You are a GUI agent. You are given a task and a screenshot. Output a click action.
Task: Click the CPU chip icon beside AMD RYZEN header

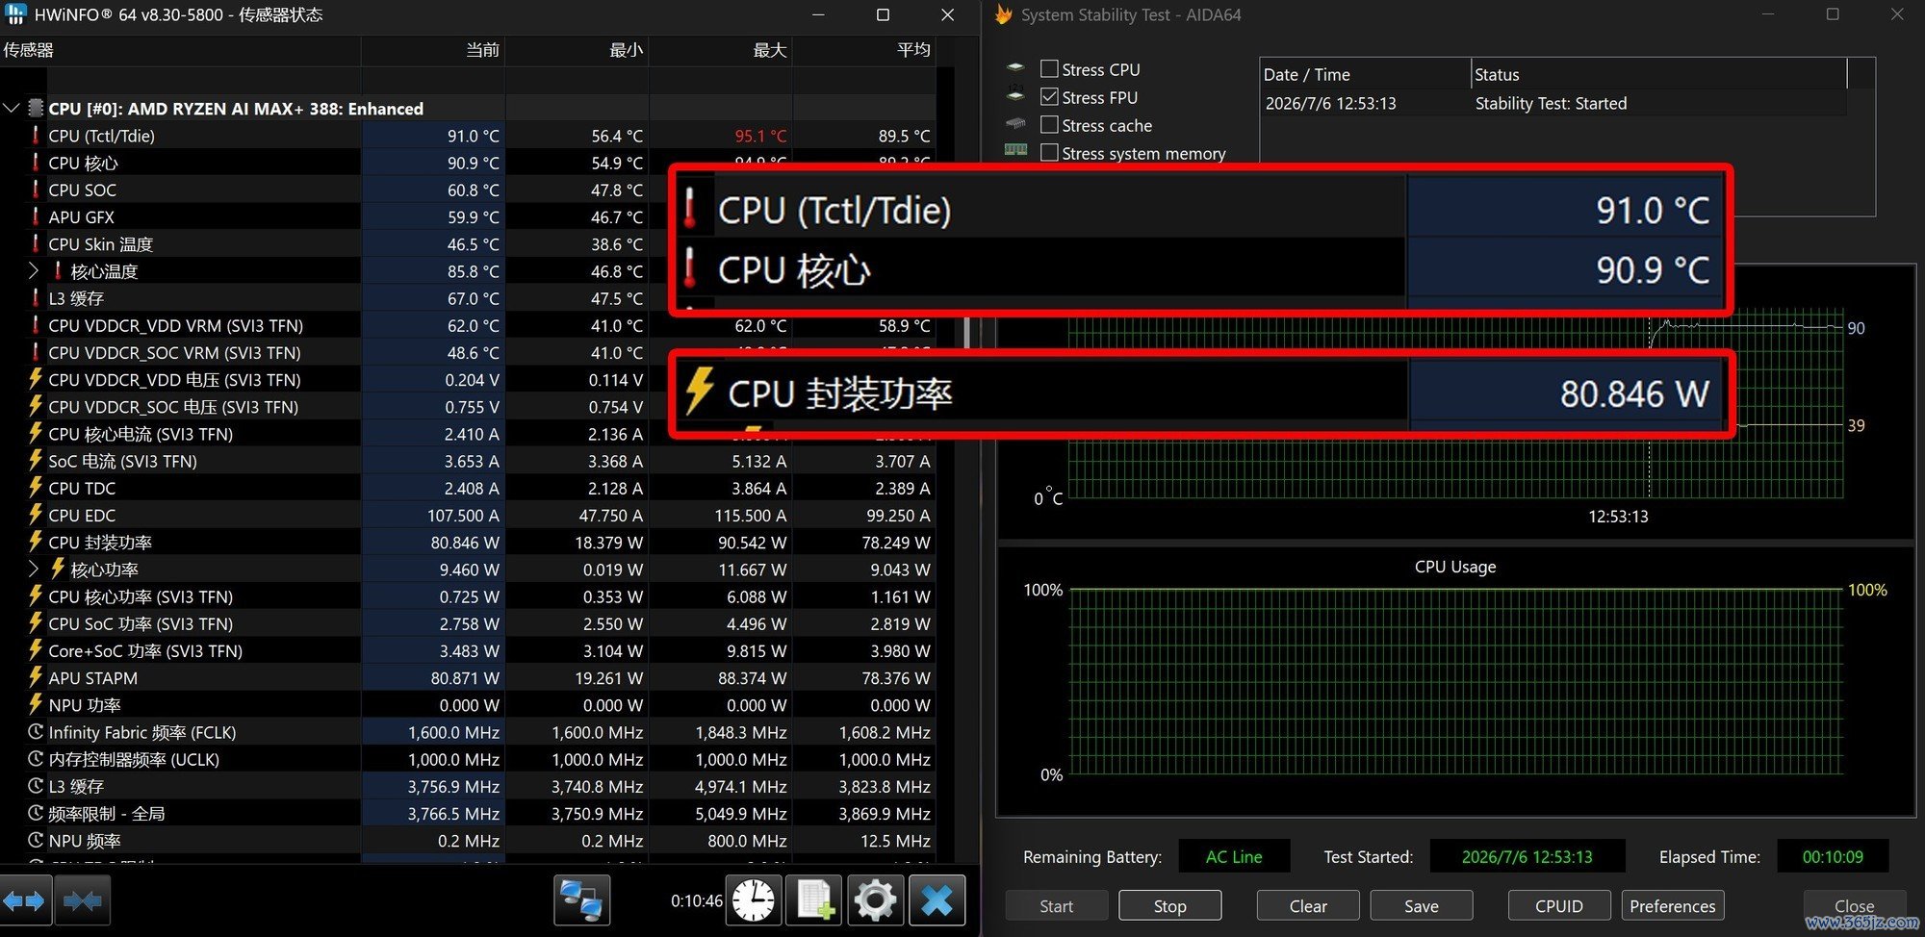[36, 108]
